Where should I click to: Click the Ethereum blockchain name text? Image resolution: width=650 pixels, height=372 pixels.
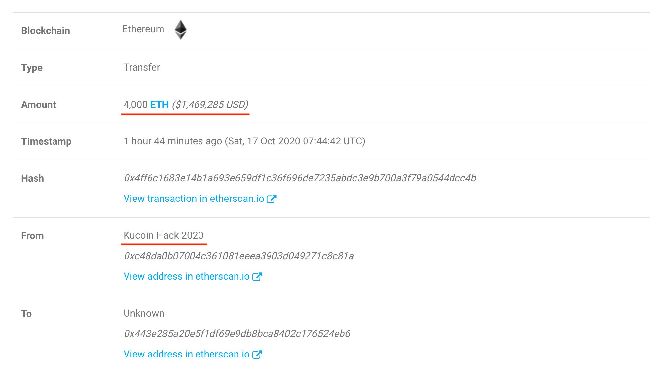[x=143, y=29]
